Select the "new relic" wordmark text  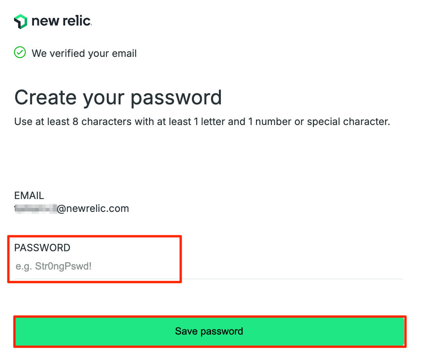62,21
